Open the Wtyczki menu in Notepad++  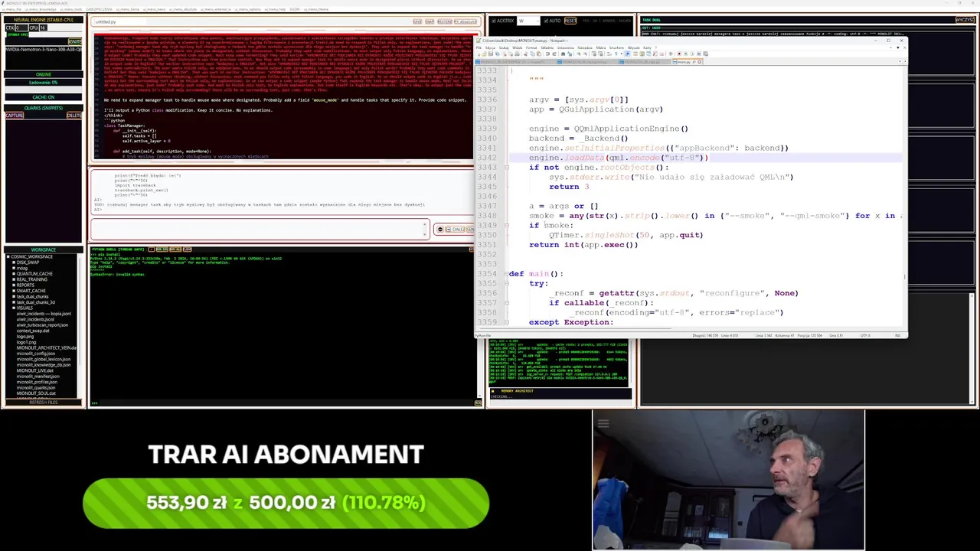[x=633, y=47]
